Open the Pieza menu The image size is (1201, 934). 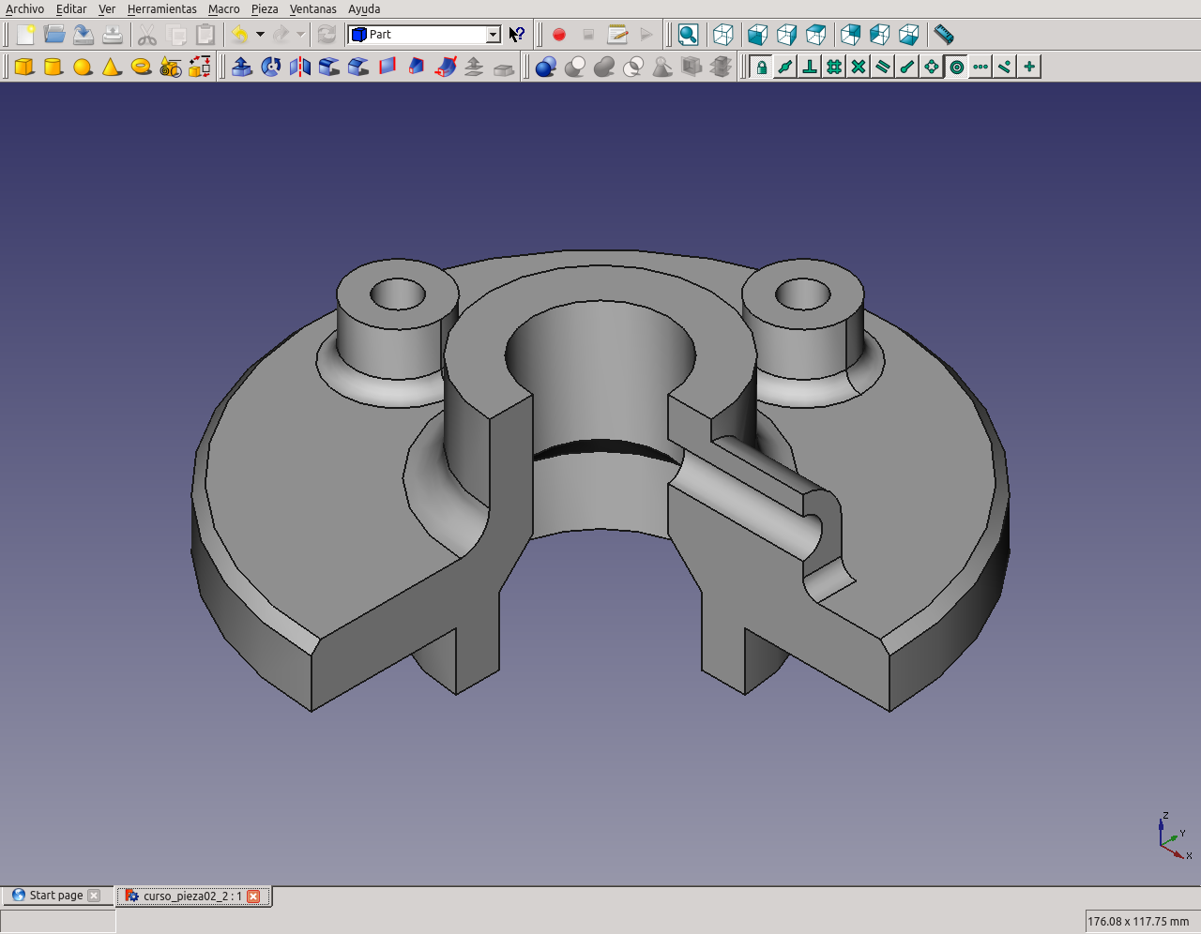tap(265, 8)
